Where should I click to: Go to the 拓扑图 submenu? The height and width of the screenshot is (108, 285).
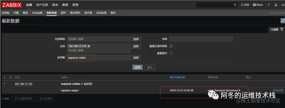(x=88, y=13)
